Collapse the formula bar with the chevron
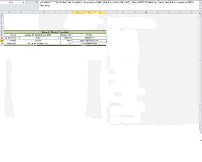 click(x=200, y=2)
